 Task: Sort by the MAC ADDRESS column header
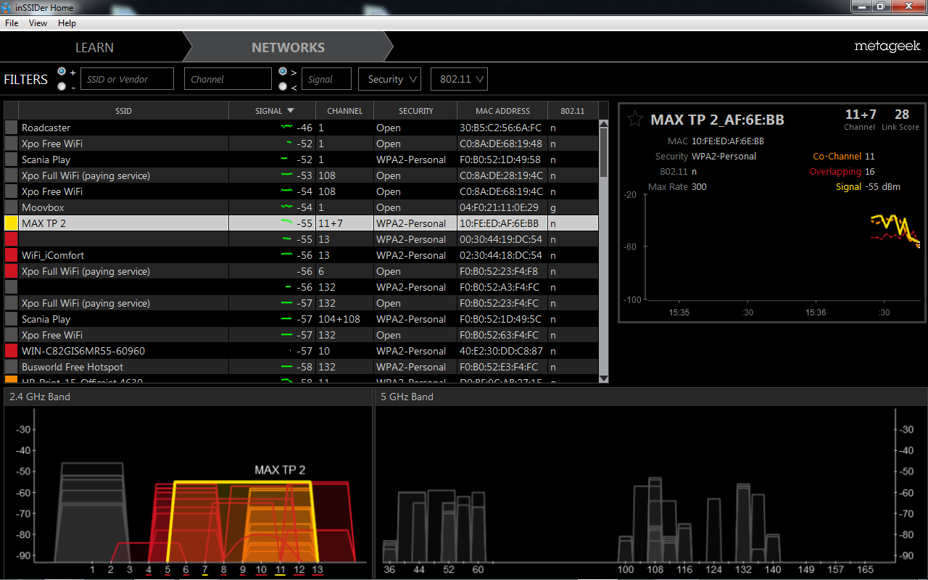(502, 111)
